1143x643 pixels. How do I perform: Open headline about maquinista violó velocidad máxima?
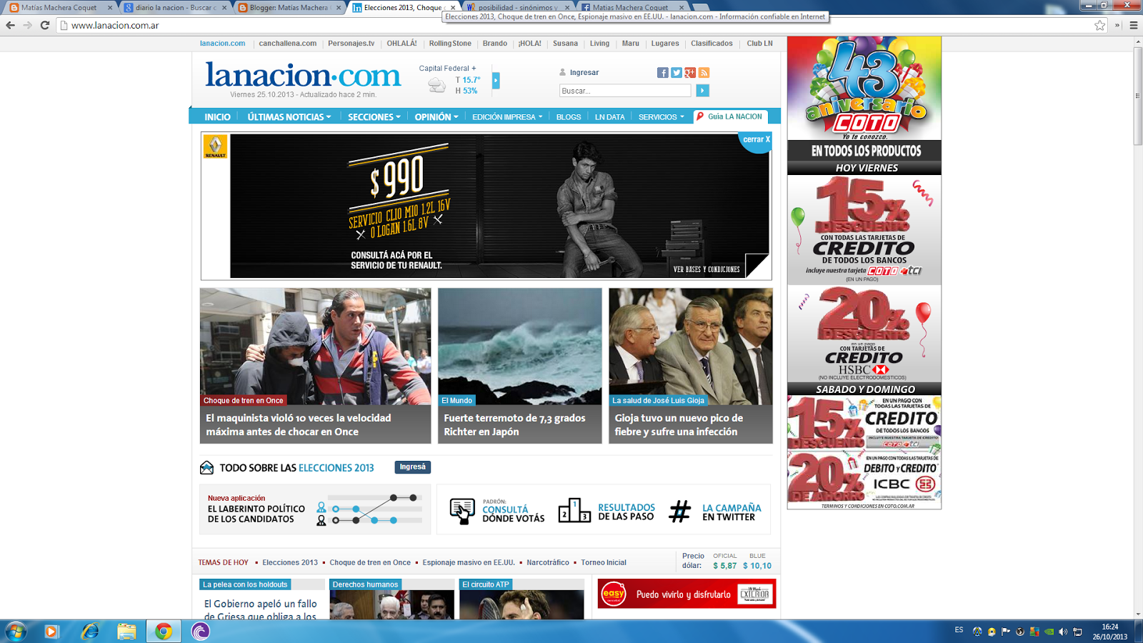tap(299, 424)
